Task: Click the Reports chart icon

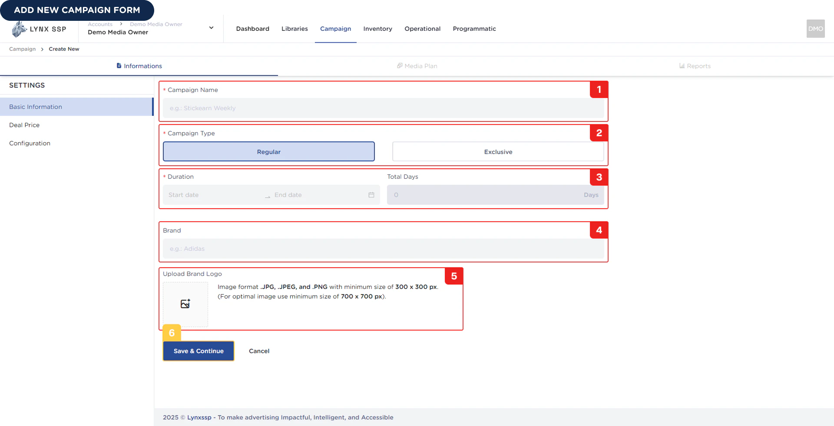Action: (x=682, y=66)
